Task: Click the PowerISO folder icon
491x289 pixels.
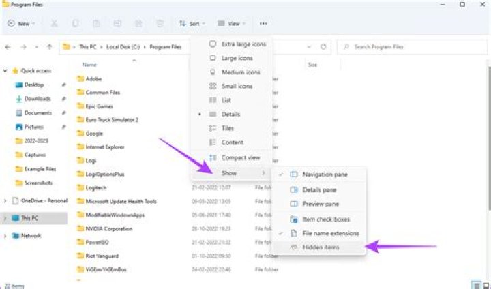Action: (80, 242)
